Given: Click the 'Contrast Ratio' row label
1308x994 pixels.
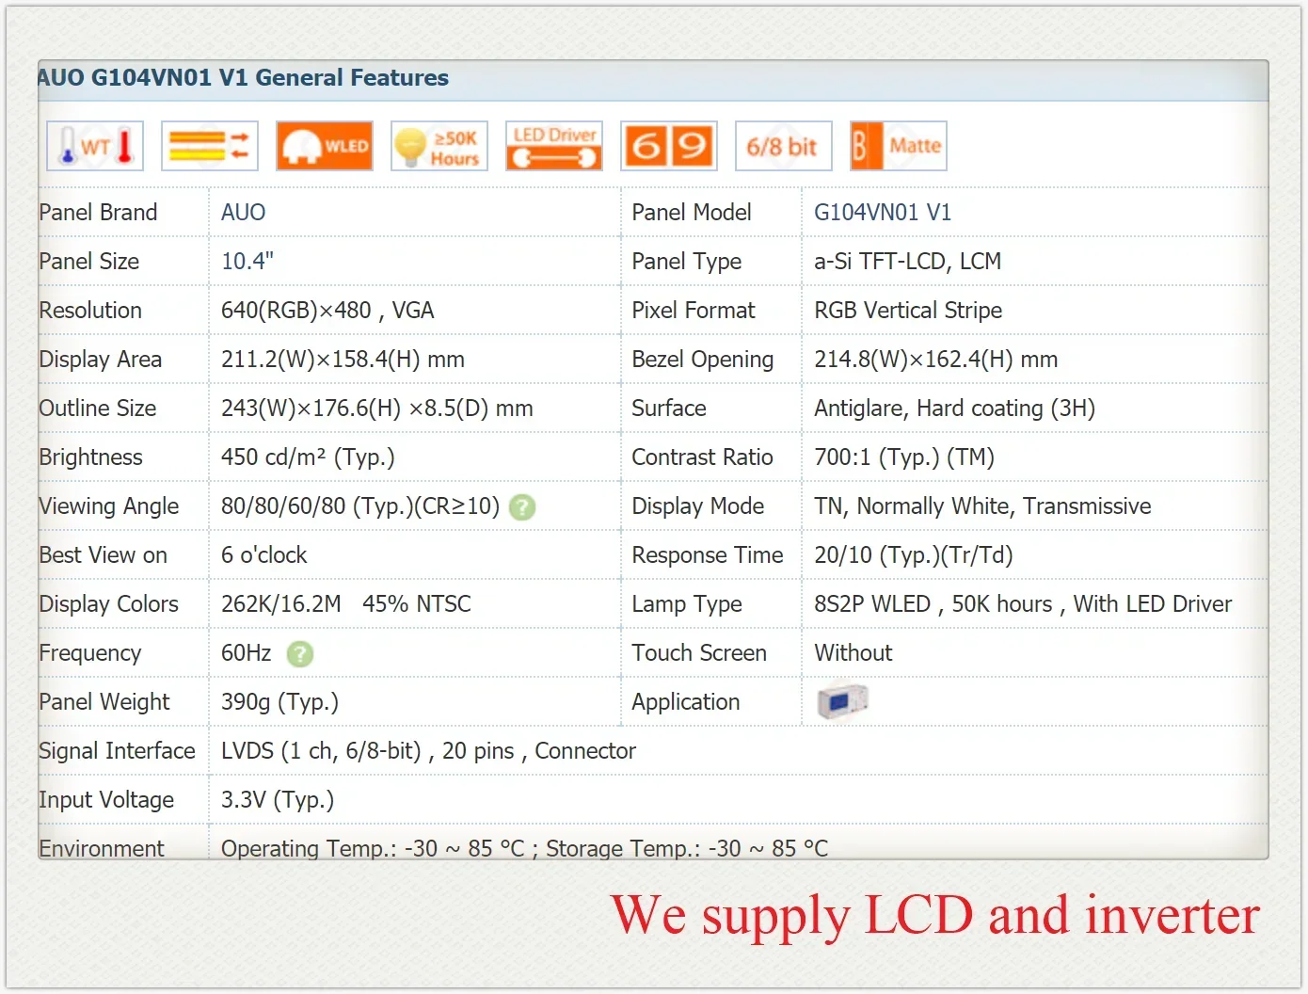Looking at the screenshot, I should pos(702,457).
